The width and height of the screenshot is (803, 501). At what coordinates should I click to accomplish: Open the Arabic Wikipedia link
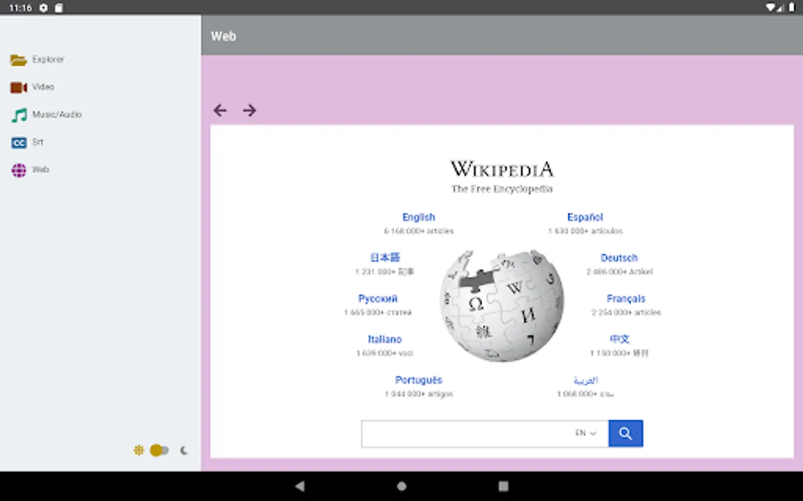[586, 380]
